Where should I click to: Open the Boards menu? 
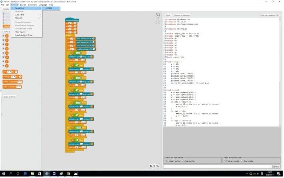click(23, 5)
